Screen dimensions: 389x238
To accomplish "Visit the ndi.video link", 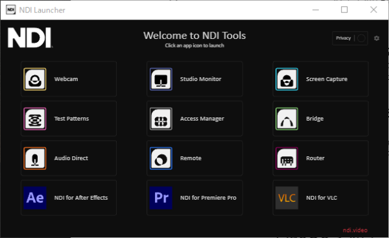I will 355,230.
